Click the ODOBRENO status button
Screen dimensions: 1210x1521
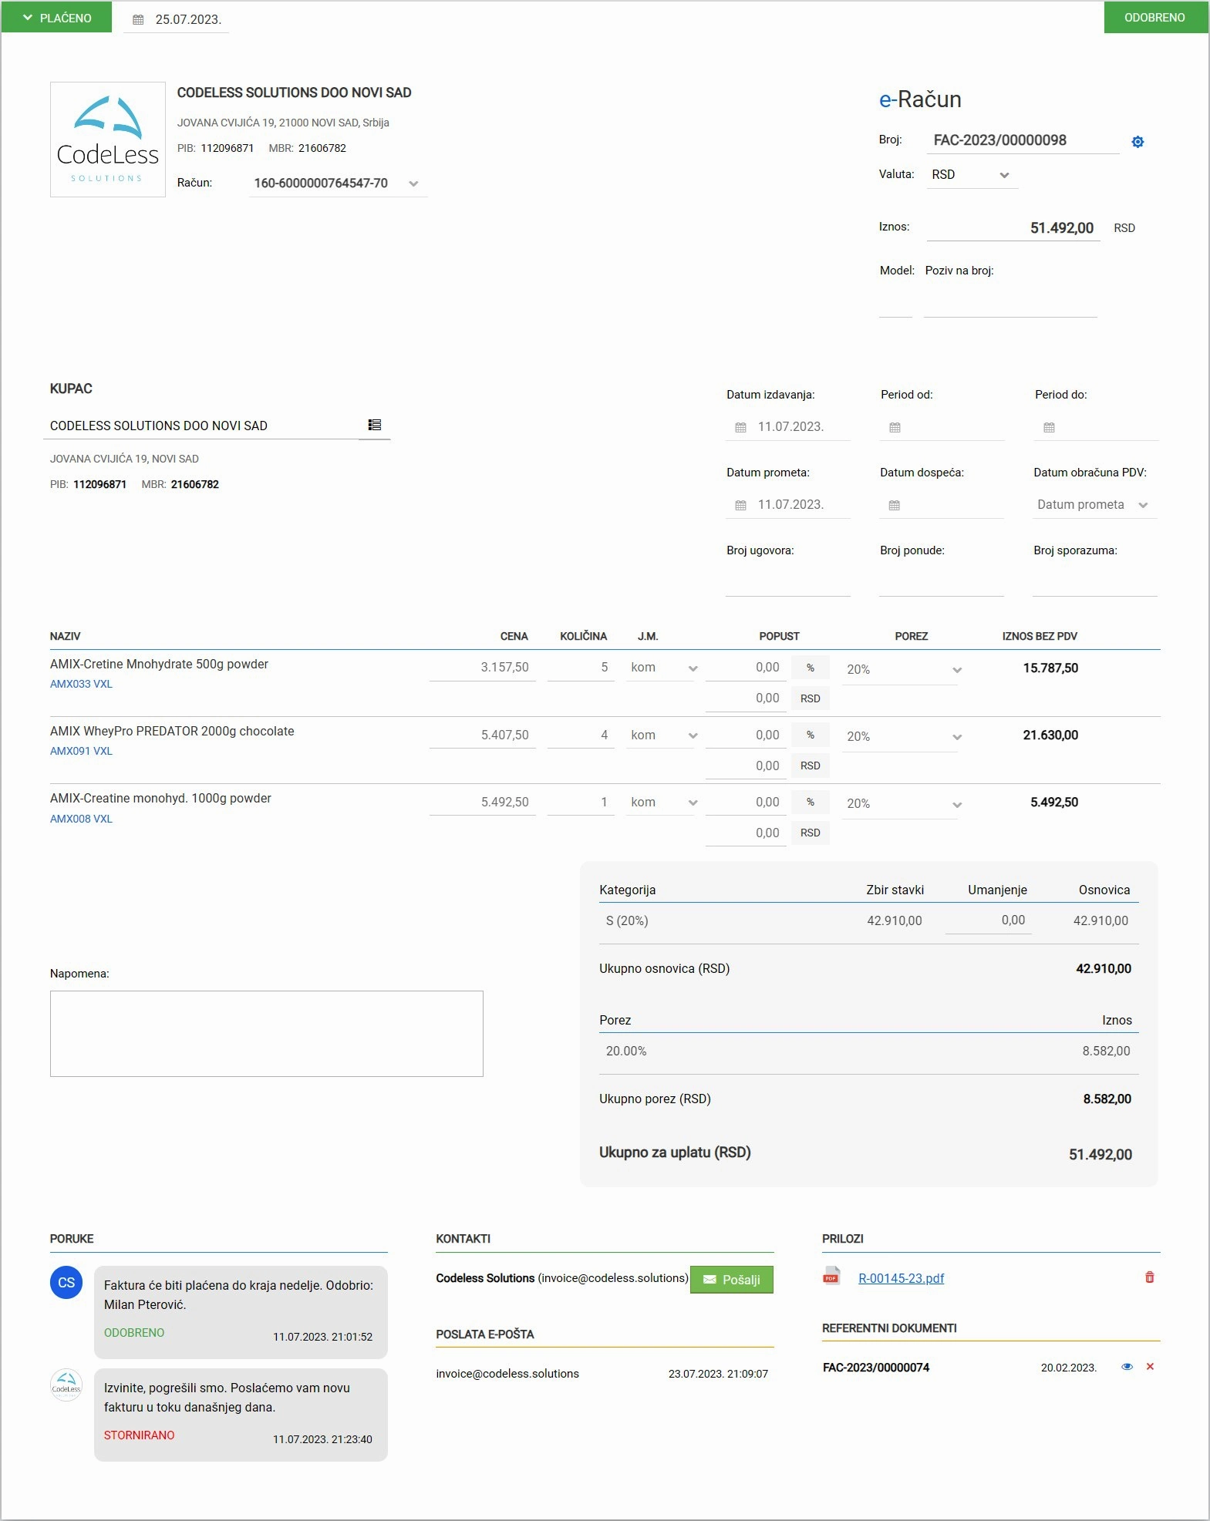(1155, 18)
